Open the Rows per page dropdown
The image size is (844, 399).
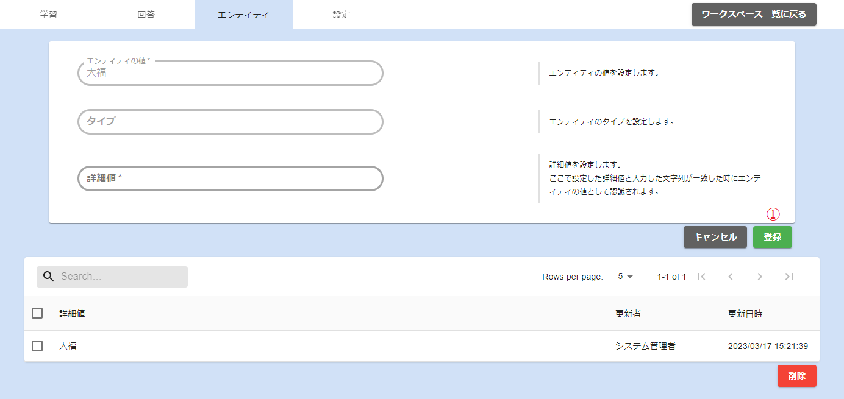click(626, 277)
